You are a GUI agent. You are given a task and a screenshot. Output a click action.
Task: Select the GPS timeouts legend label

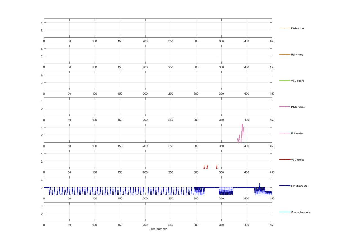pyautogui.click(x=299, y=186)
